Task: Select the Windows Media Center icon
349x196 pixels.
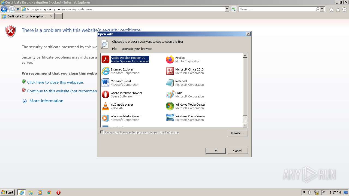Action: [170, 106]
